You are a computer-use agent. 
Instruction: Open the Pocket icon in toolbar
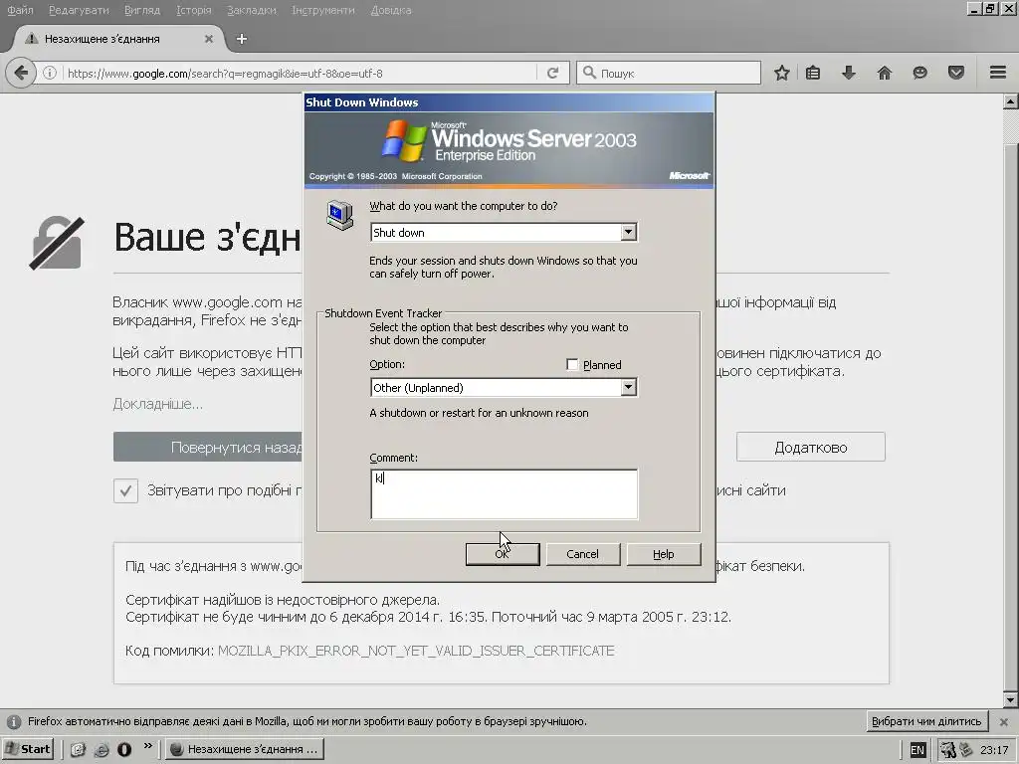pos(956,73)
